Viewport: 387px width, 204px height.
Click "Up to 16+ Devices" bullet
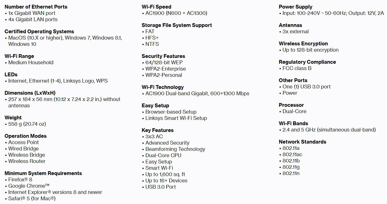(166, 181)
